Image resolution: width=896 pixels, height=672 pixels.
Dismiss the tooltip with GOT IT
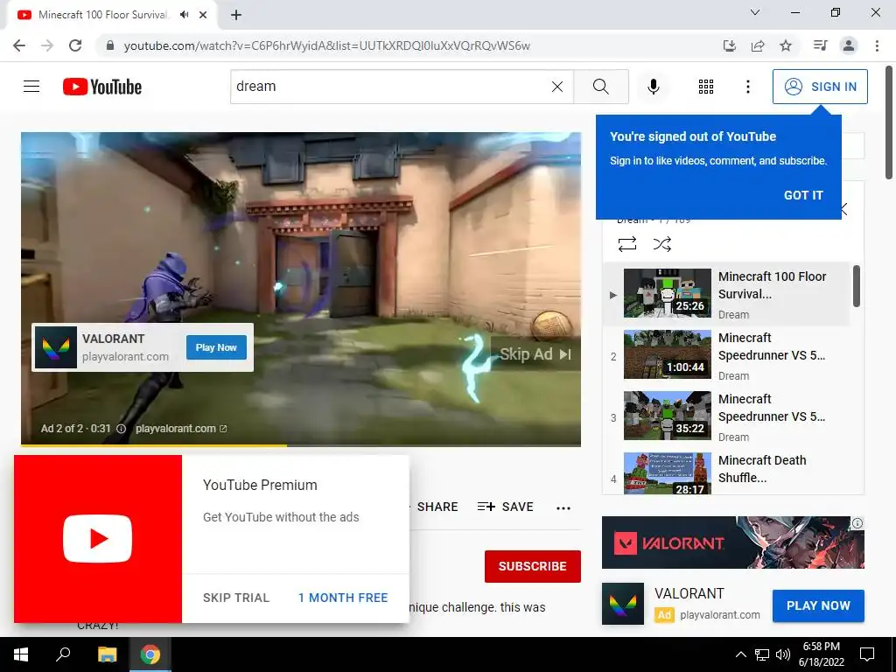pos(803,195)
